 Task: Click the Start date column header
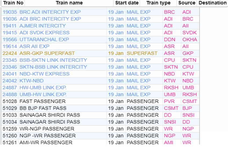127,3
